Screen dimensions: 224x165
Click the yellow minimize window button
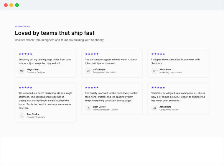[11, 5]
